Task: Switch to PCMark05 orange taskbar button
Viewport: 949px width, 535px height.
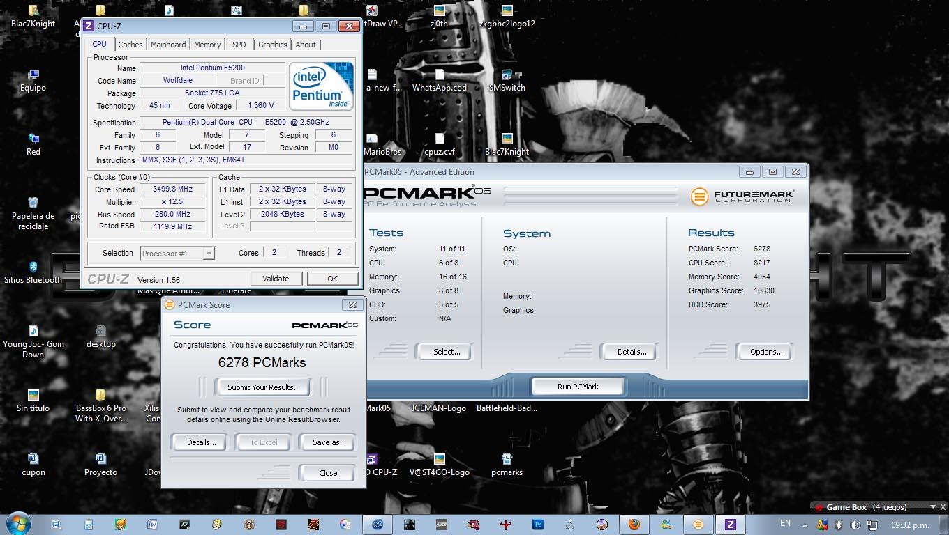Action: pos(698,525)
